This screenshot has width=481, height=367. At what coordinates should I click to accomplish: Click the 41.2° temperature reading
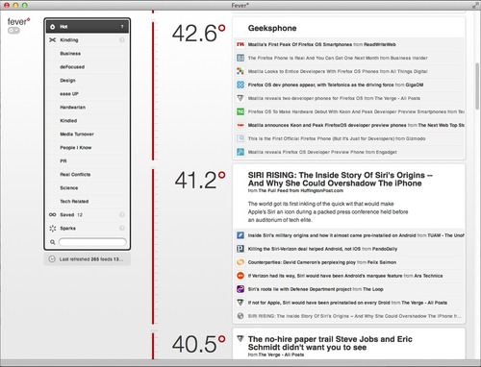pos(200,180)
